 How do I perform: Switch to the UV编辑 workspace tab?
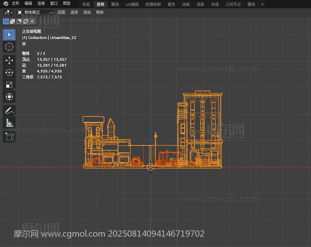[132, 4]
